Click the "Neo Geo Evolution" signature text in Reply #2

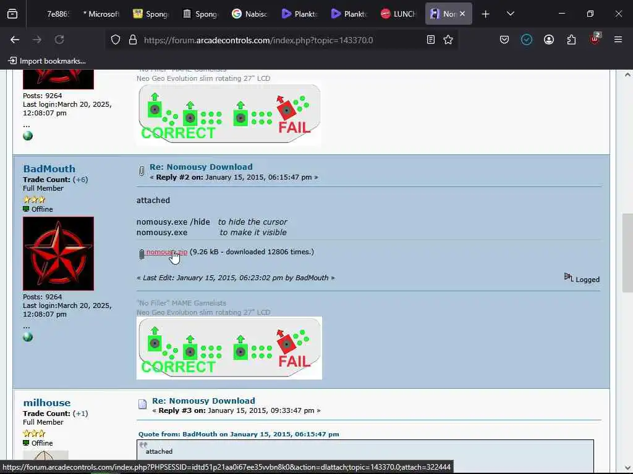[203, 312]
